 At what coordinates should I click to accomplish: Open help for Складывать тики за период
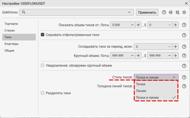[x=184, y=47]
